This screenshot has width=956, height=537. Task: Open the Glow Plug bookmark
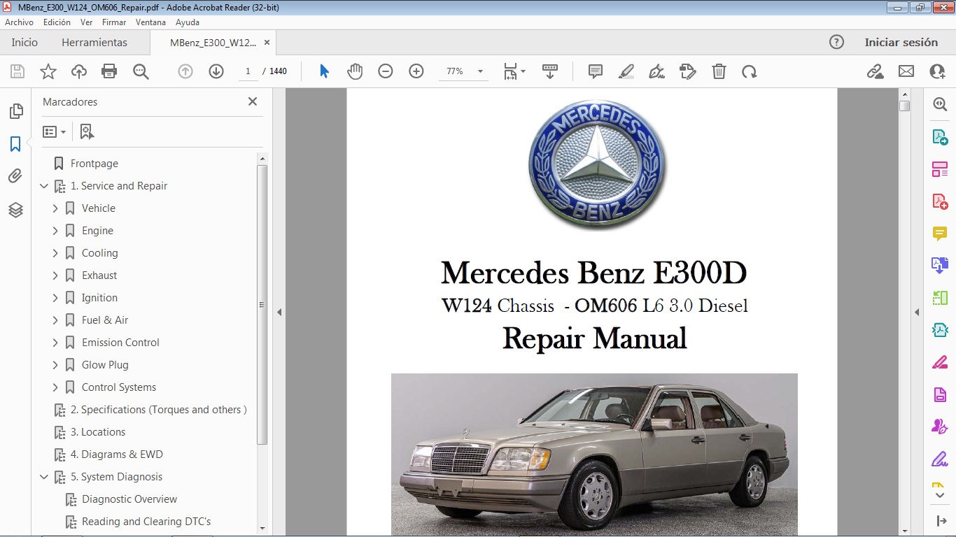pyautogui.click(x=105, y=365)
